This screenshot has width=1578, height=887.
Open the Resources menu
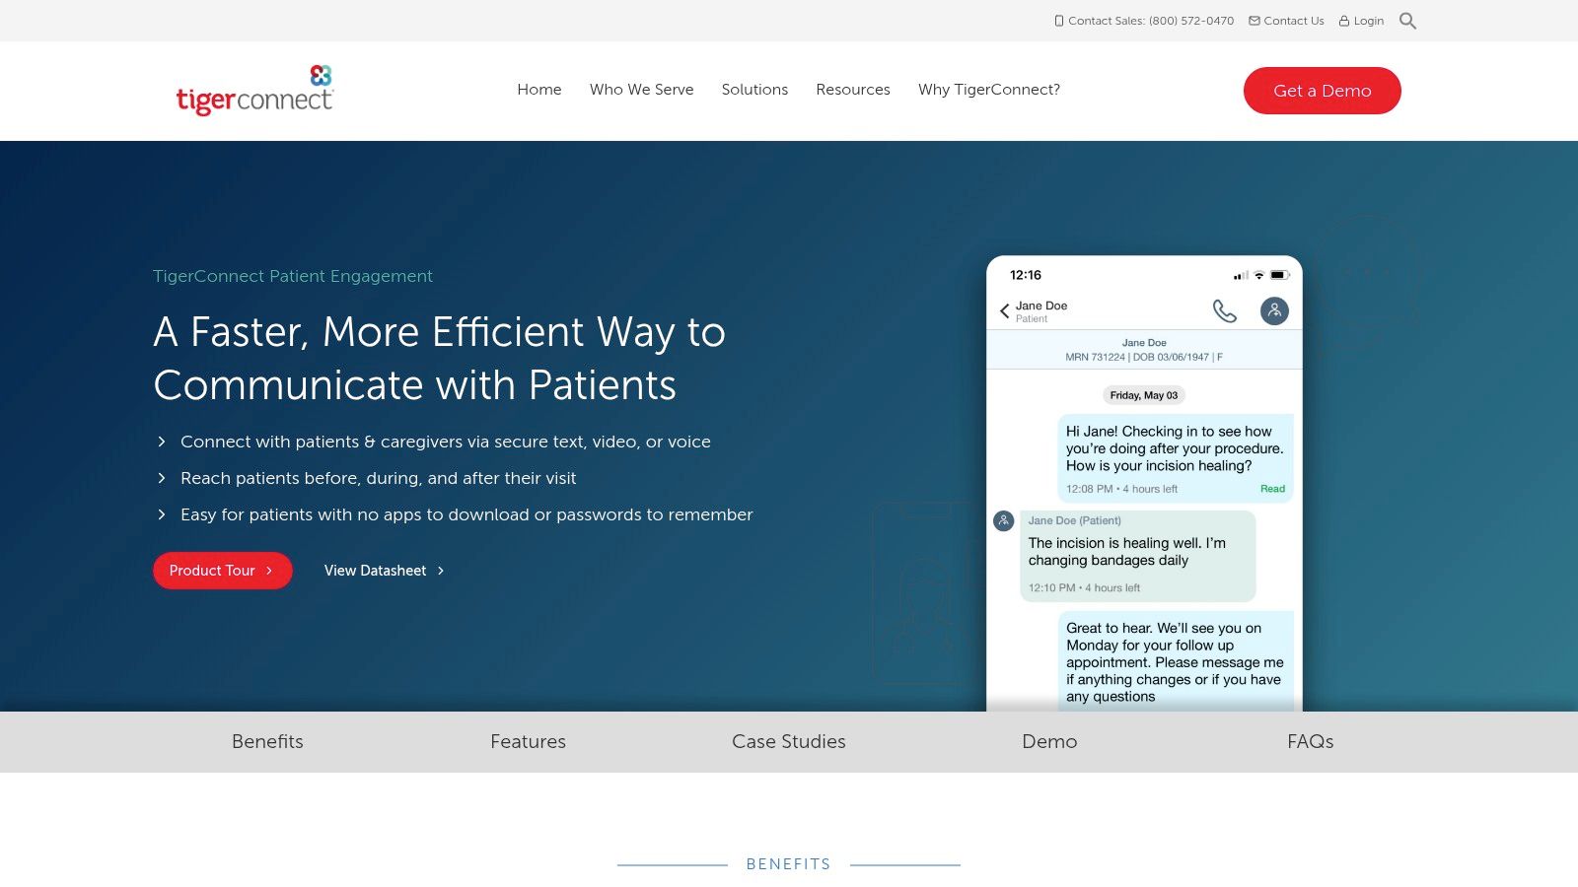[853, 90]
